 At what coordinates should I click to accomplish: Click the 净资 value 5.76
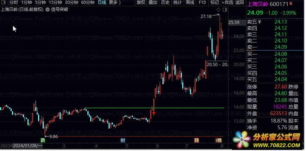pyautogui.click(x=282, y=127)
